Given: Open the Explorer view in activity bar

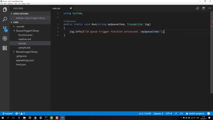Looking at the screenshot, I should pos(5,10).
